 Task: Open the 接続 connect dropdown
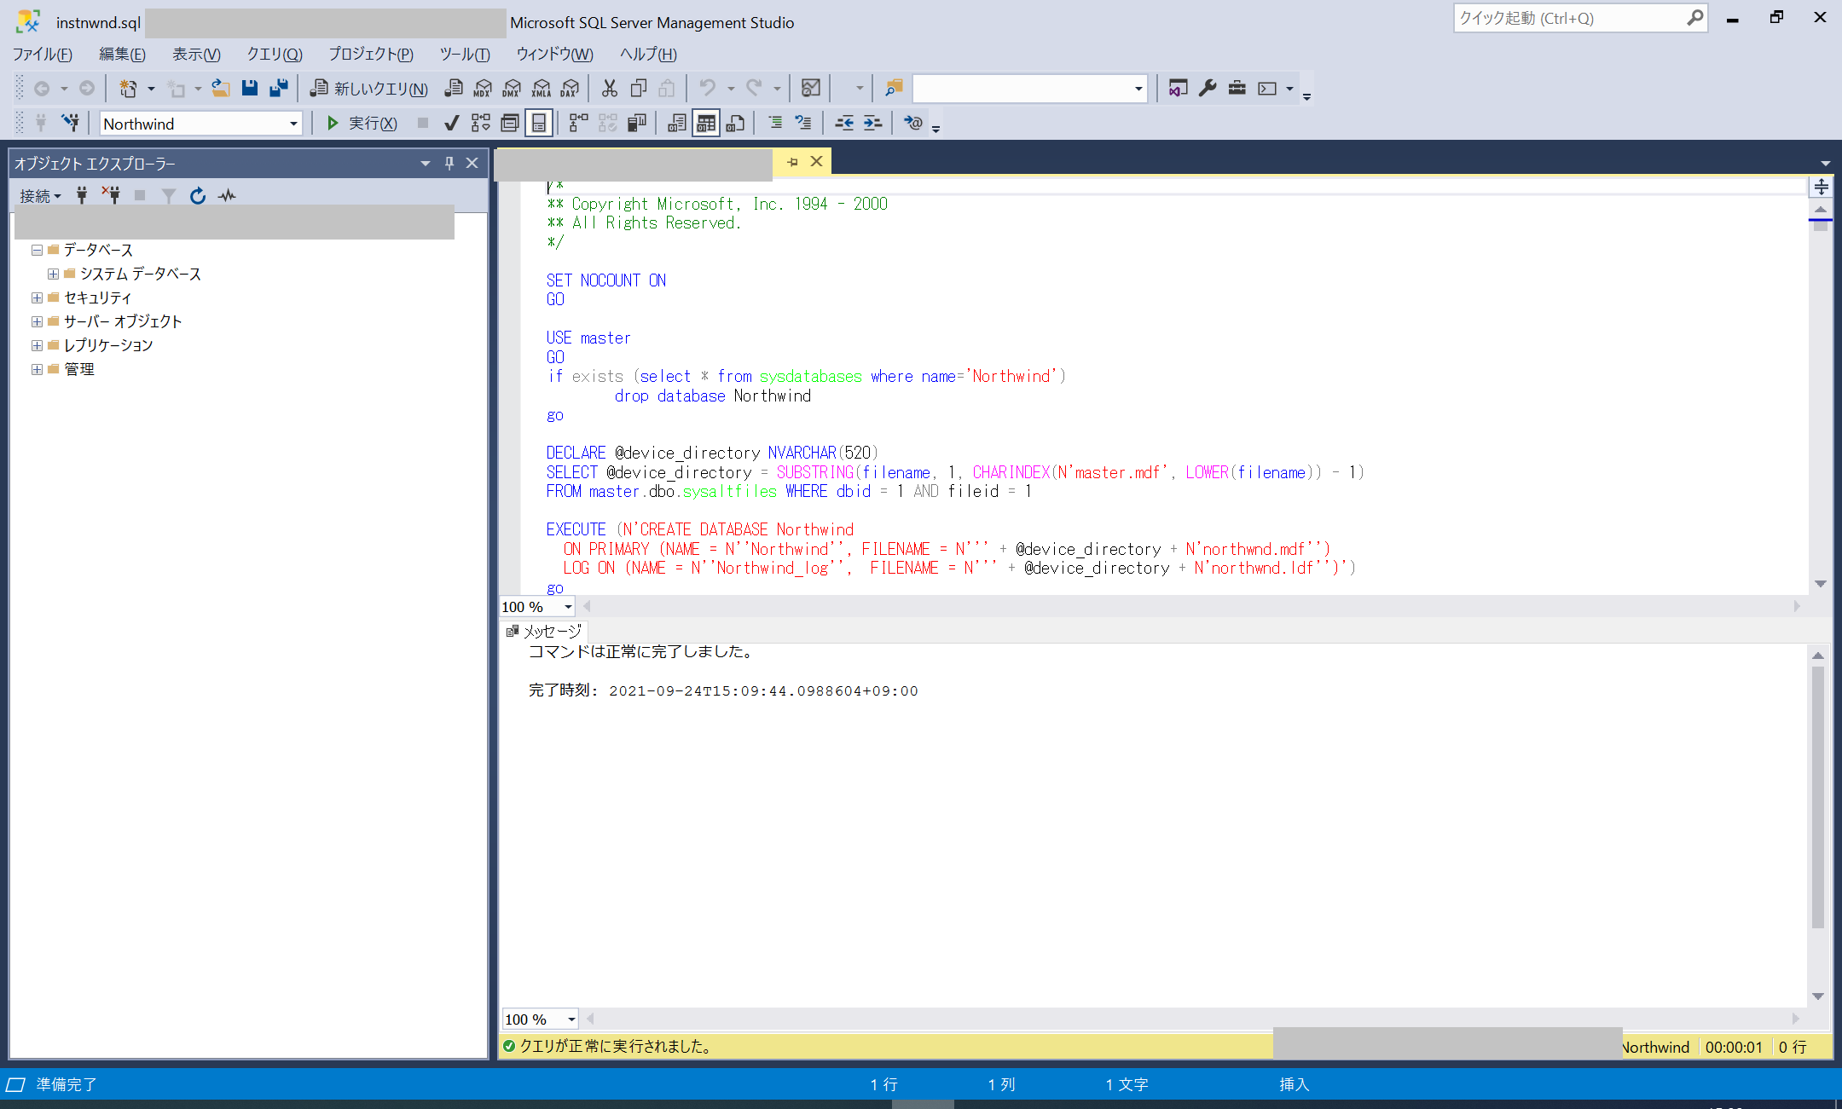(x=40, y=196)
